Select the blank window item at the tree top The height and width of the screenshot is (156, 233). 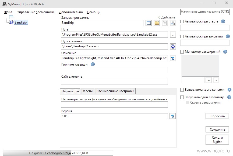(11, 17)
